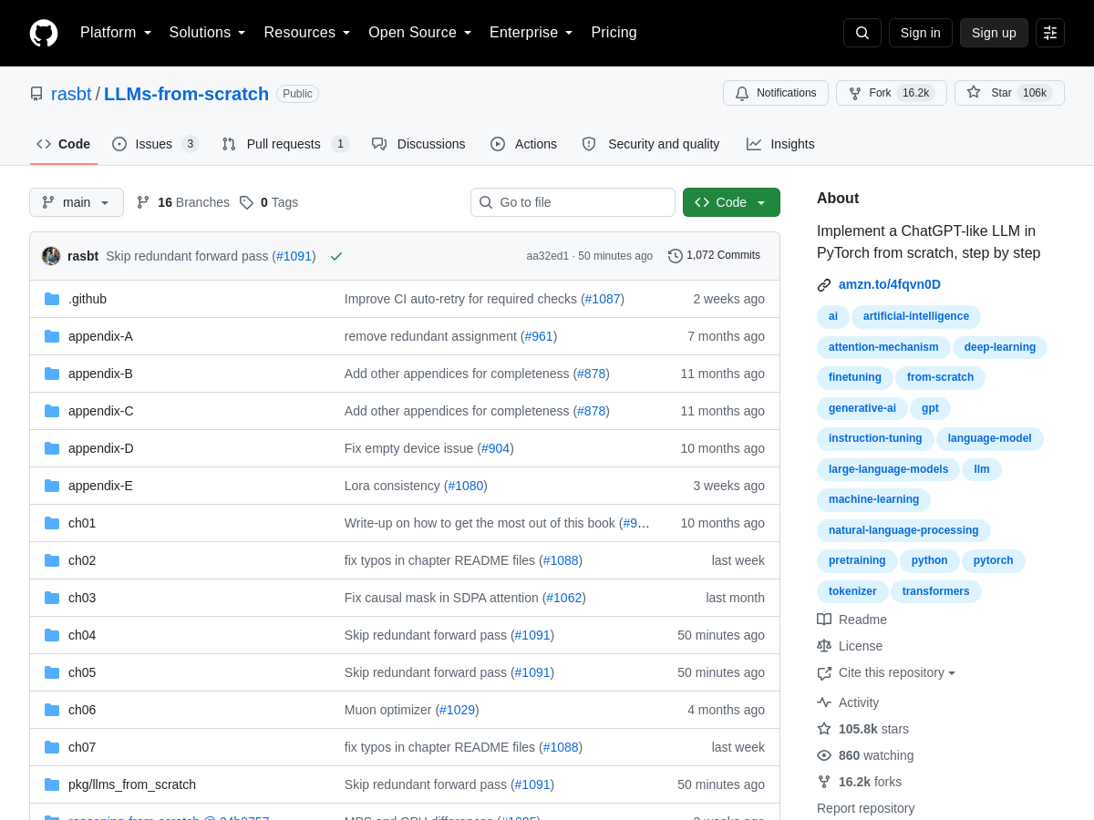Expand the Enterprise menu
Viewport: 1094px width, 820px height.
(x=532, y=33)
